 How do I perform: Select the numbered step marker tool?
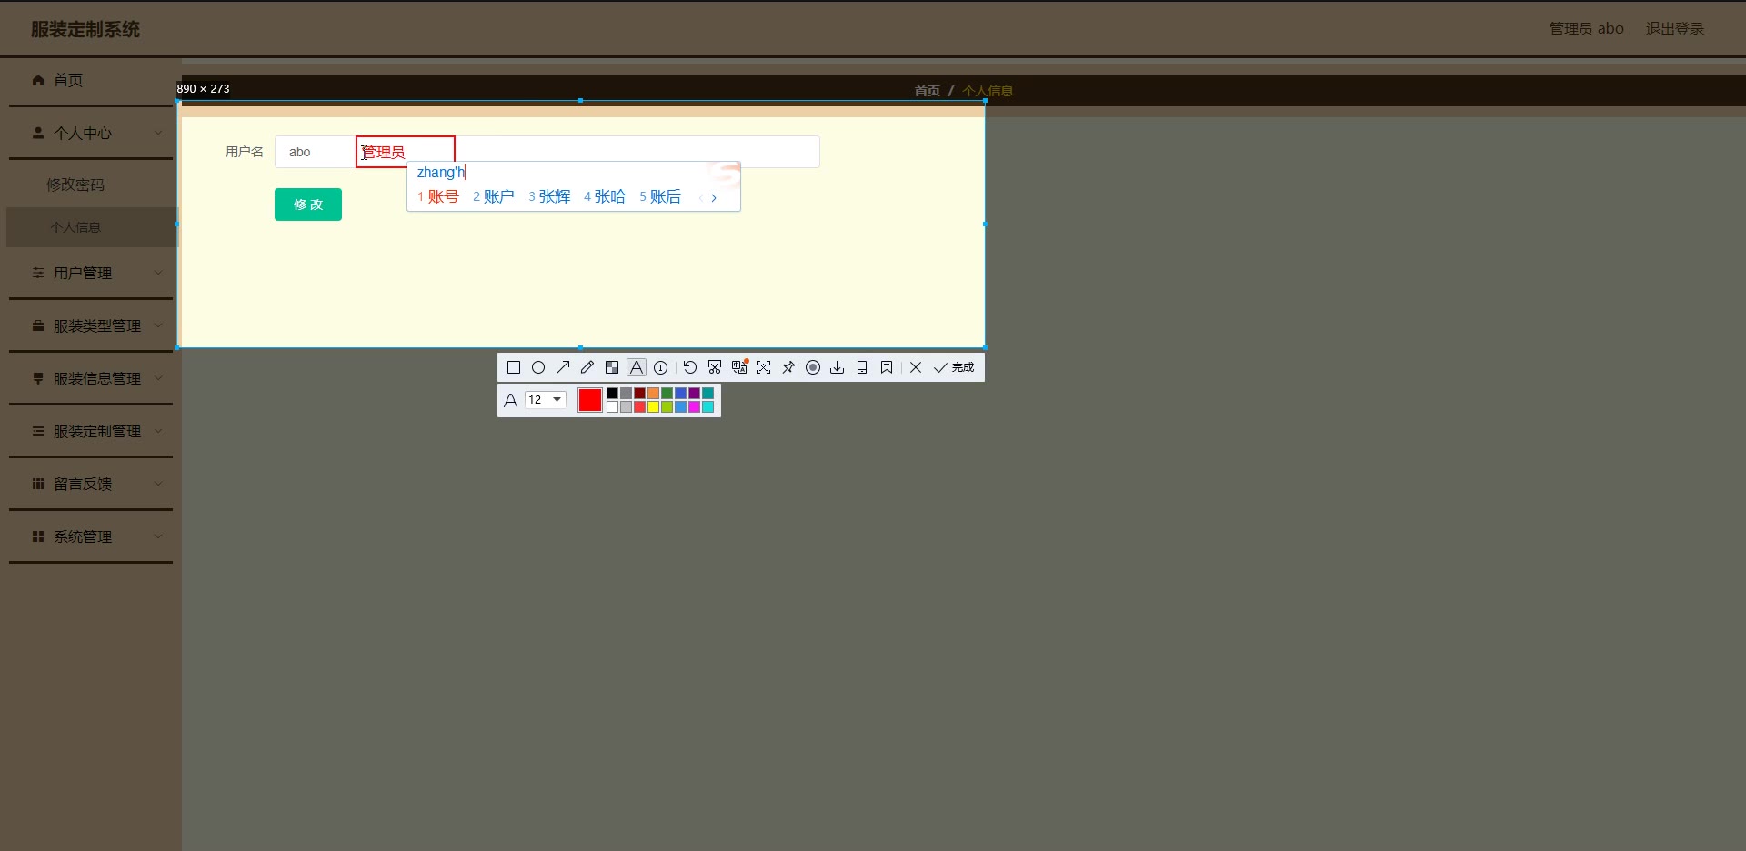pyautogui.click(x=661, y=367)
